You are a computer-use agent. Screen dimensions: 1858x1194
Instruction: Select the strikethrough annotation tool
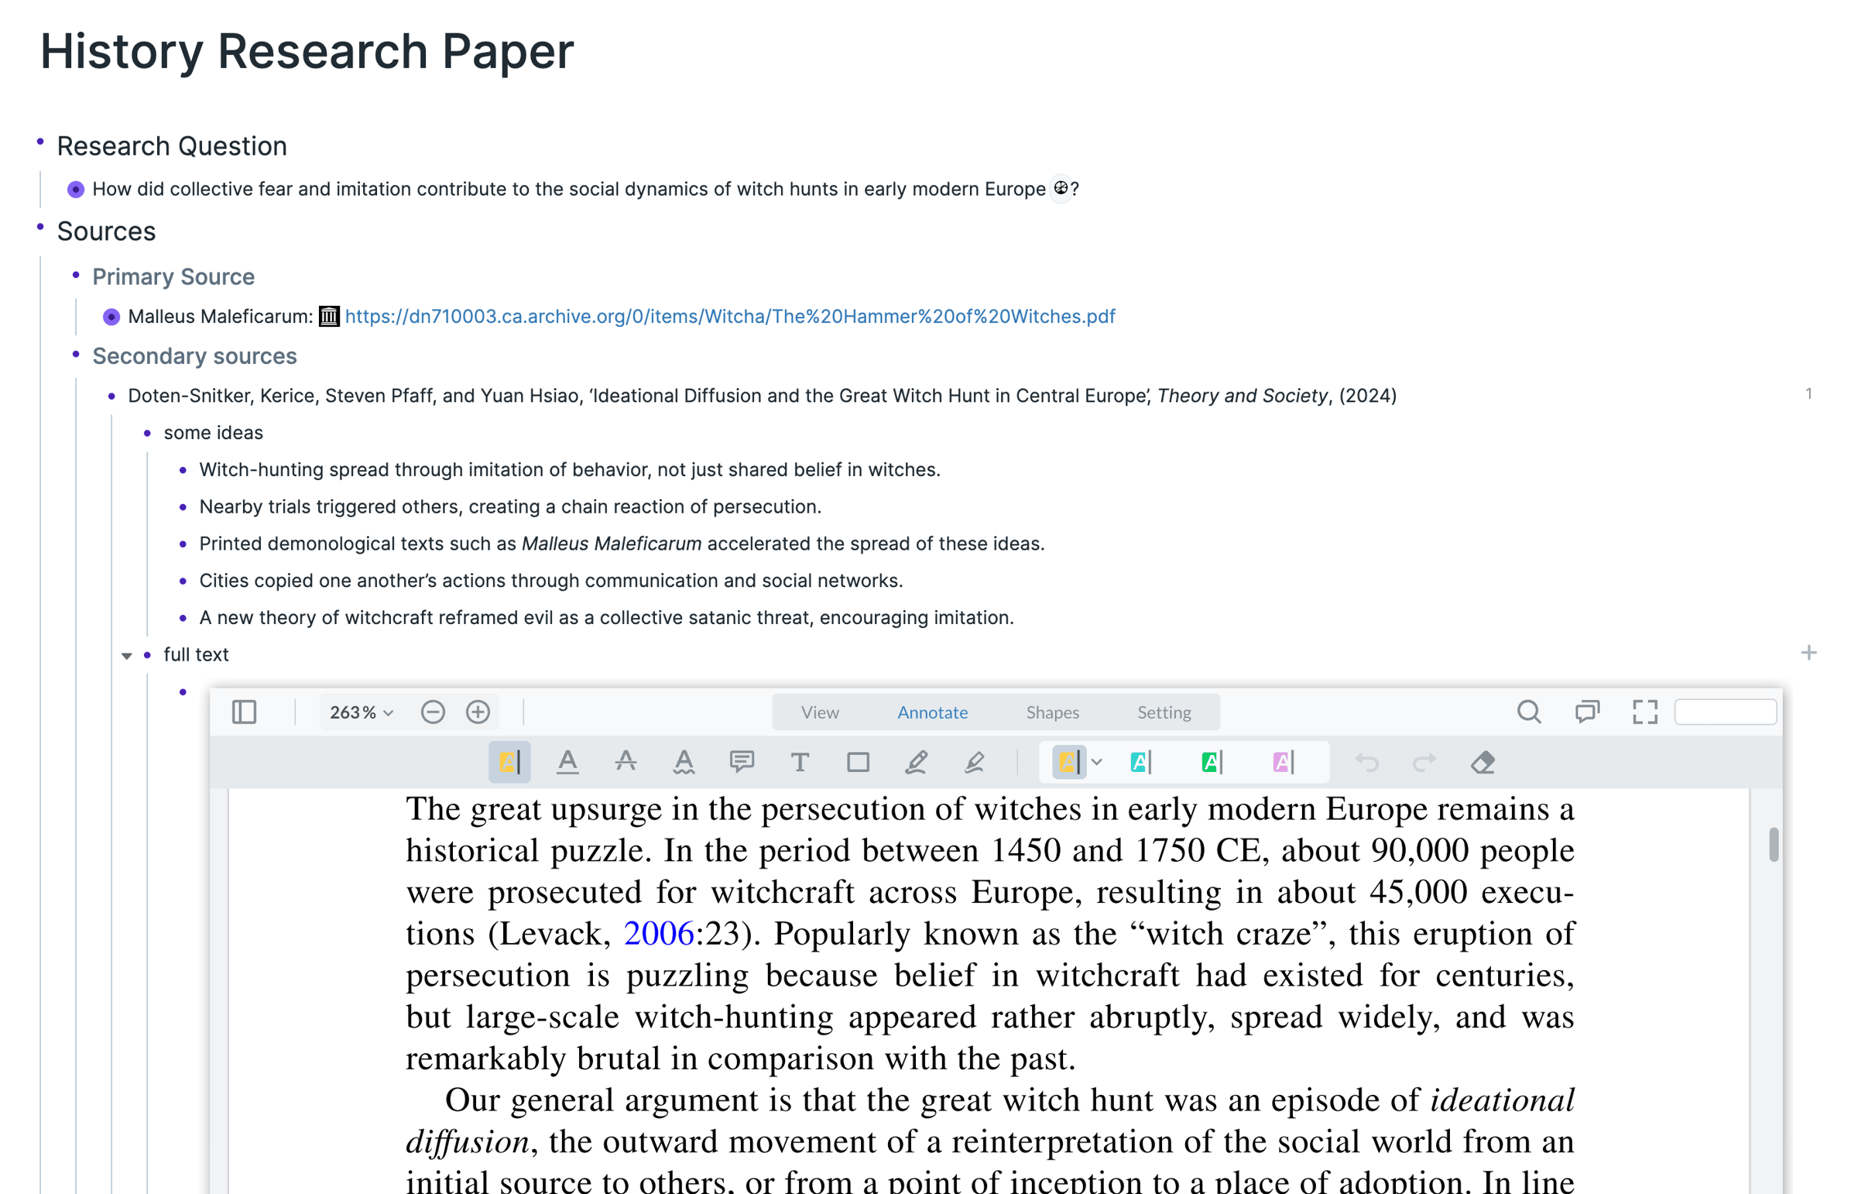626,762
